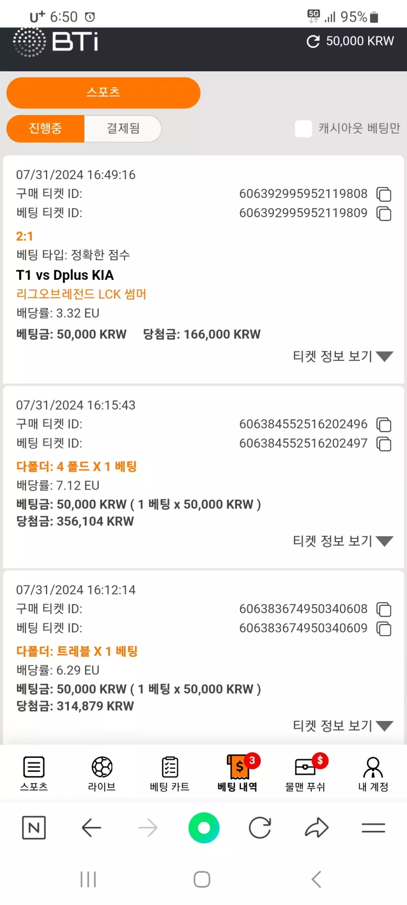Tap the BTi logo in the header

click(x=56, y=42)
